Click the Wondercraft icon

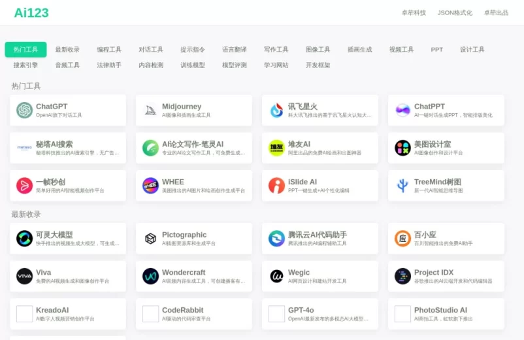click(x=150, y=276)
